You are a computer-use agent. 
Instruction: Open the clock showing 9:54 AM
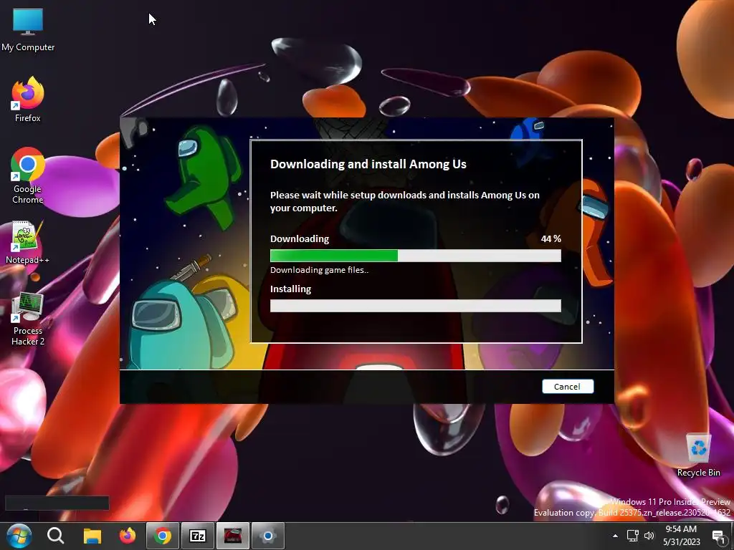[681, 536]
